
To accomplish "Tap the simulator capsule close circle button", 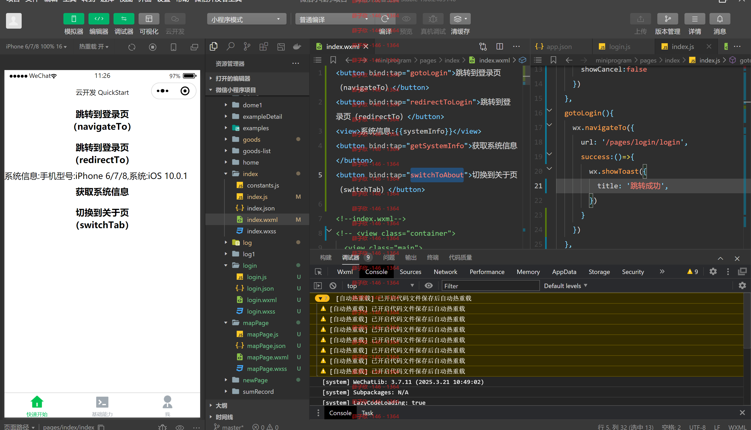I will [185, 91].
